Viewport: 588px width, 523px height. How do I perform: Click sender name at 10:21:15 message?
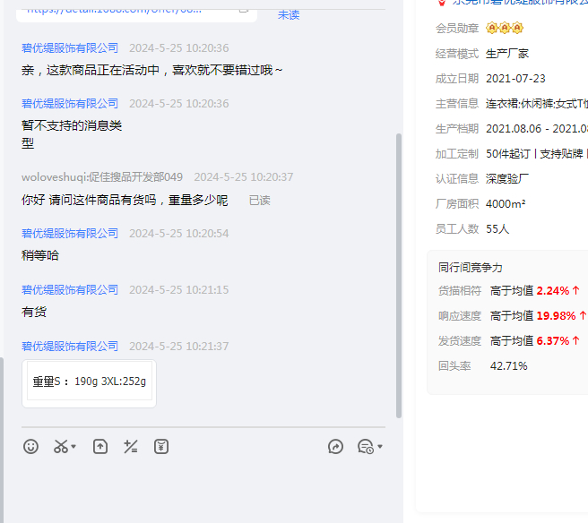(70, 289)
